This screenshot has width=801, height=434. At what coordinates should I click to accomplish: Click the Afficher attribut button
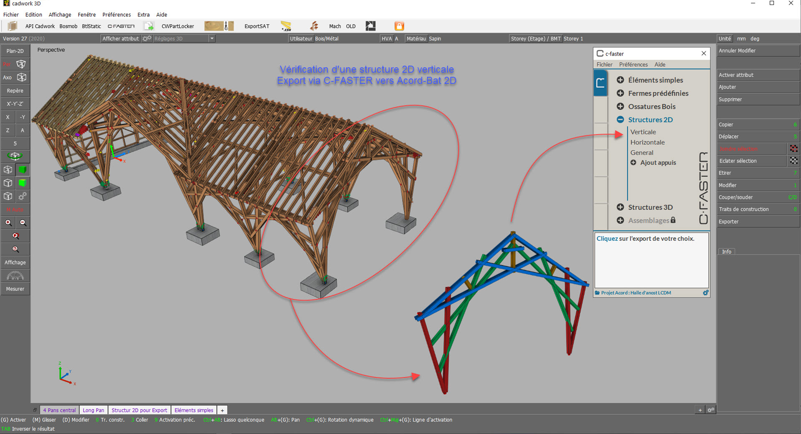coord(121,38)
